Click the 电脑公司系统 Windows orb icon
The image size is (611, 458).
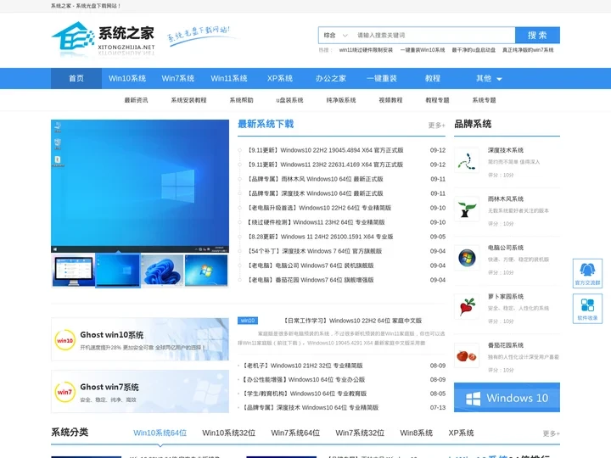tap(467, 258)
